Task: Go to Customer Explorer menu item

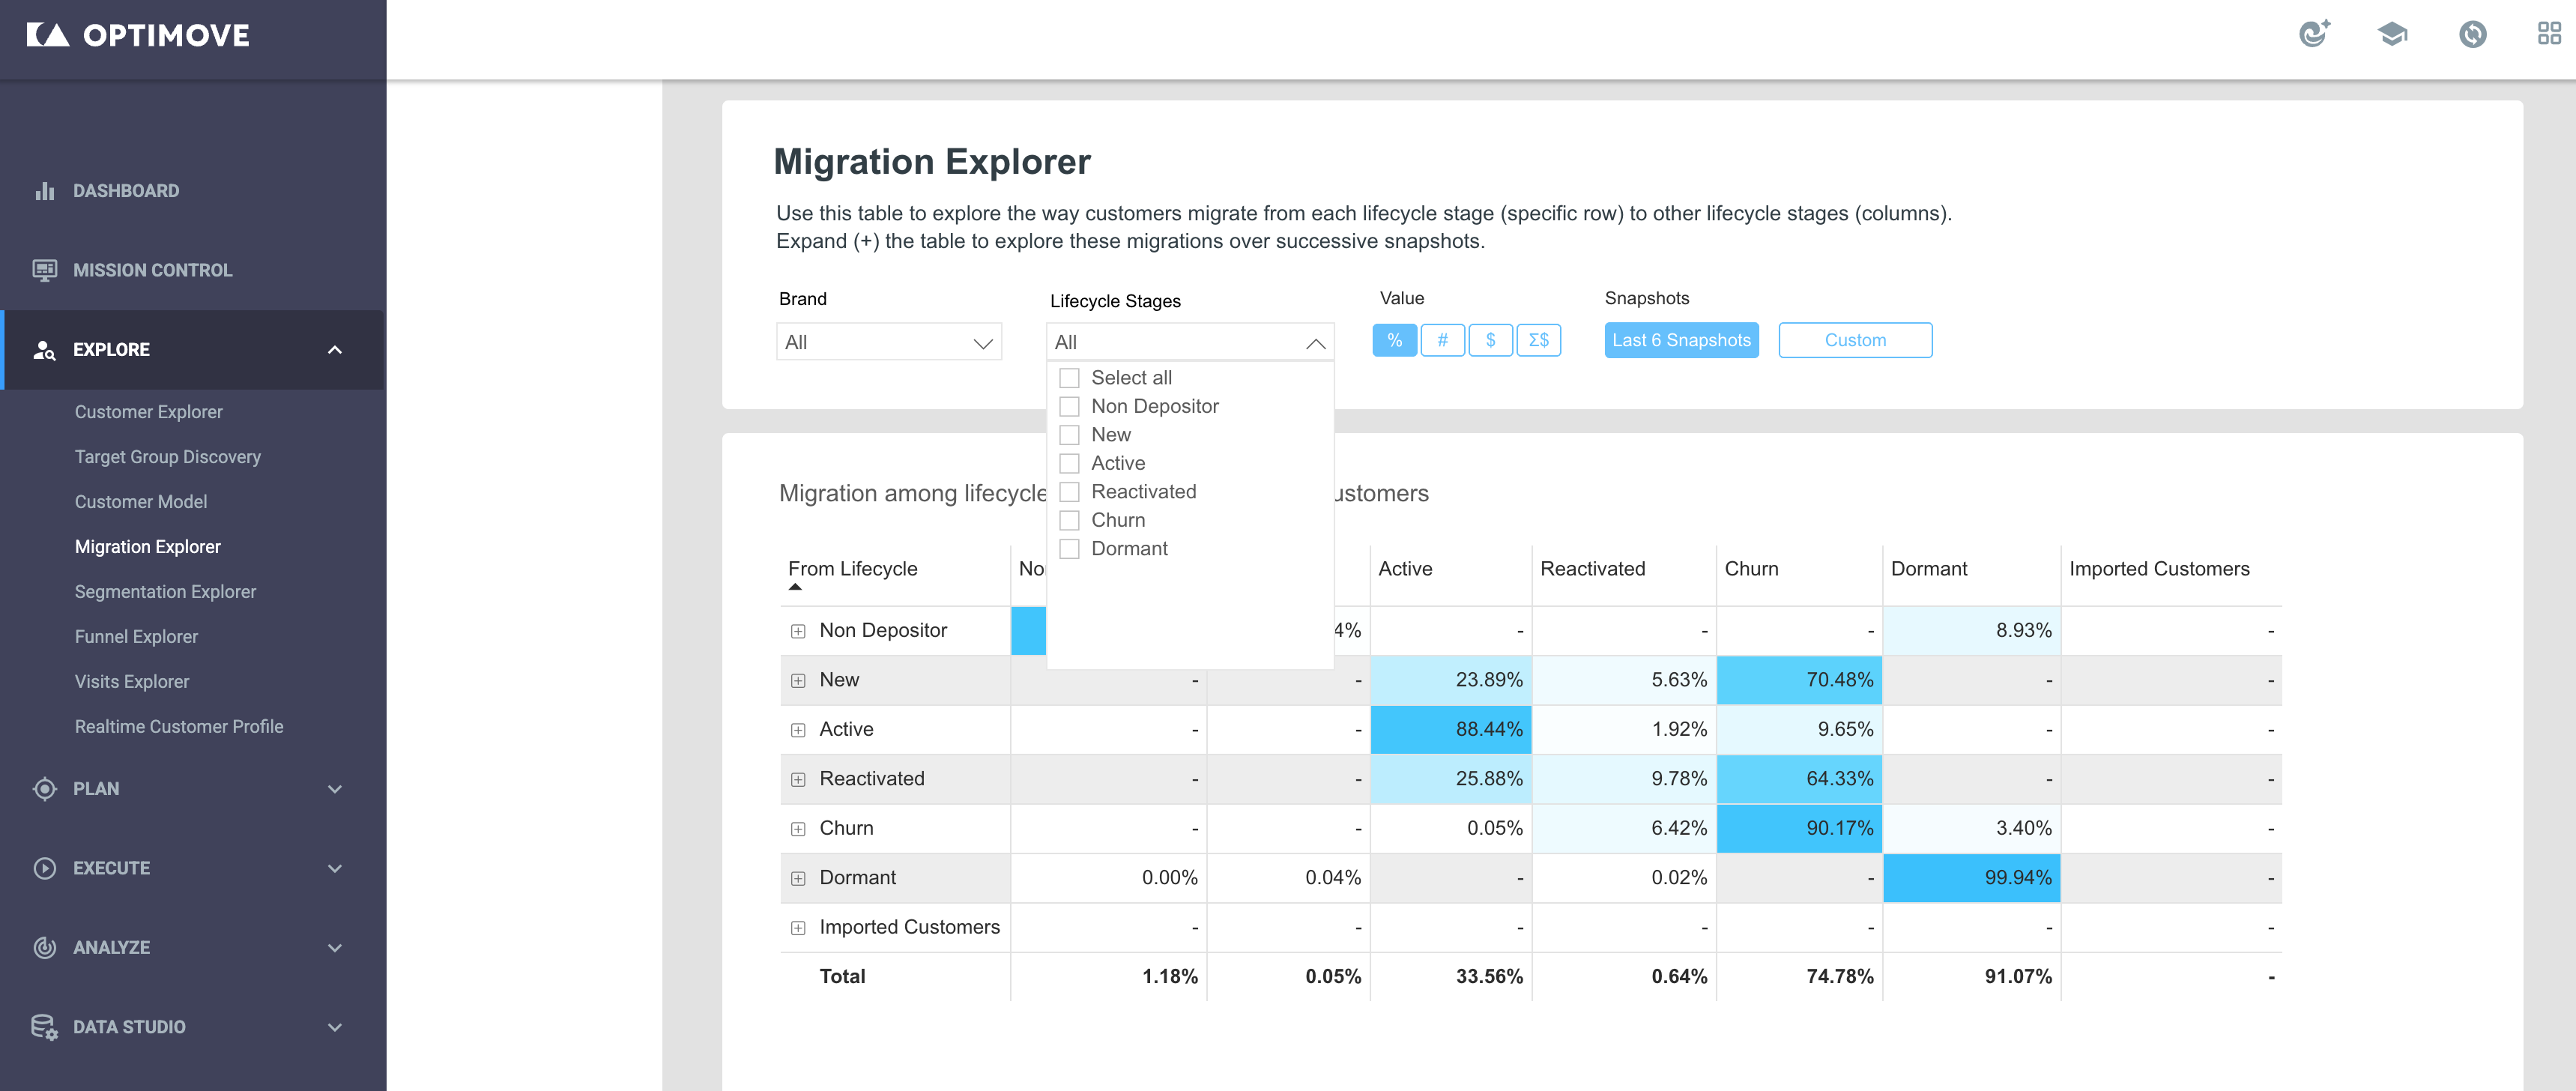Action: (148, 411)
